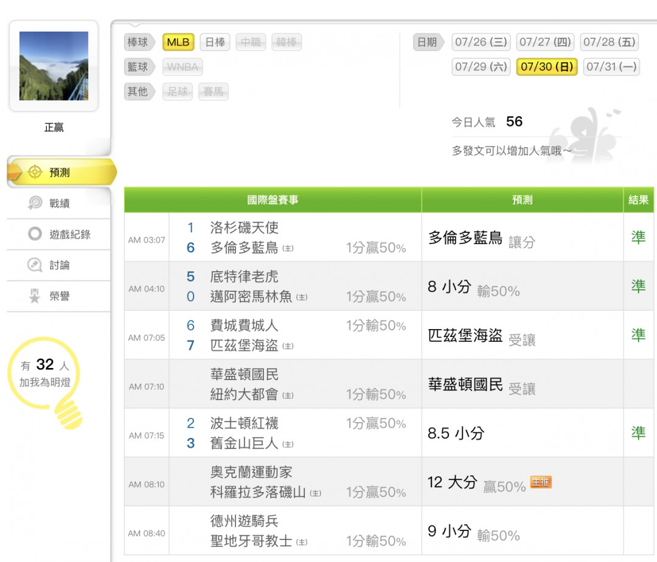Click team 科羅拉多落磯山
This screenshot has width=657, height=562.
[258, 493]
